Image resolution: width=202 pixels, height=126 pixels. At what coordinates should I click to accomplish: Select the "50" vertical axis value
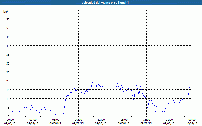[8, 28]
